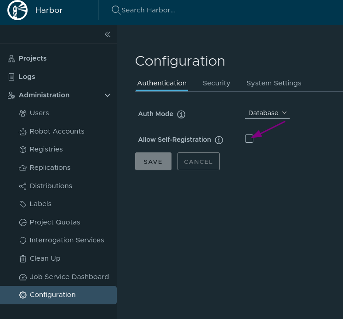Switch to the System Settings tab
Image resolution: width=343 pixels, height=319 pixels.
tap(274, 83)
